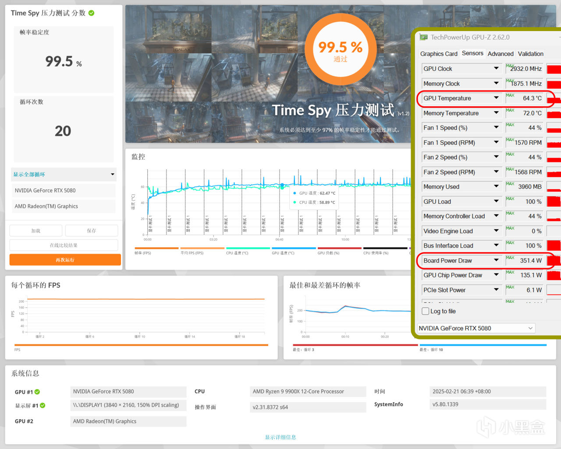Open the Video Engine Load dropdown arrow
This screenshot has width=561, height=449.
click(x=496, y=231)
